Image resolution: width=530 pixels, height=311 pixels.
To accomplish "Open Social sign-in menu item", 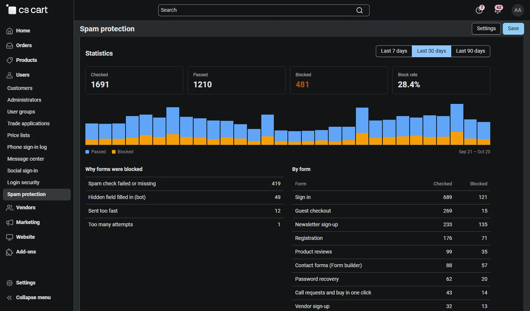I will click(x=22, y=171).
